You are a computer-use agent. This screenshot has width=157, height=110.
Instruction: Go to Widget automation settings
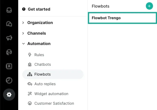(51, 94)
